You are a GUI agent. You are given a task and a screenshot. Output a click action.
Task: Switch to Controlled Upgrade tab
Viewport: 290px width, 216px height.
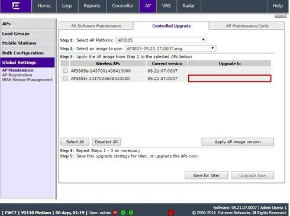tap(172, 26)
